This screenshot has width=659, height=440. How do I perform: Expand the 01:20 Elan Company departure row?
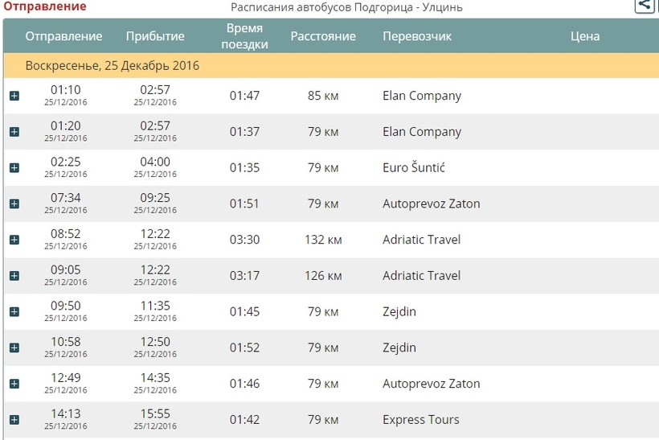pos(14,132)
